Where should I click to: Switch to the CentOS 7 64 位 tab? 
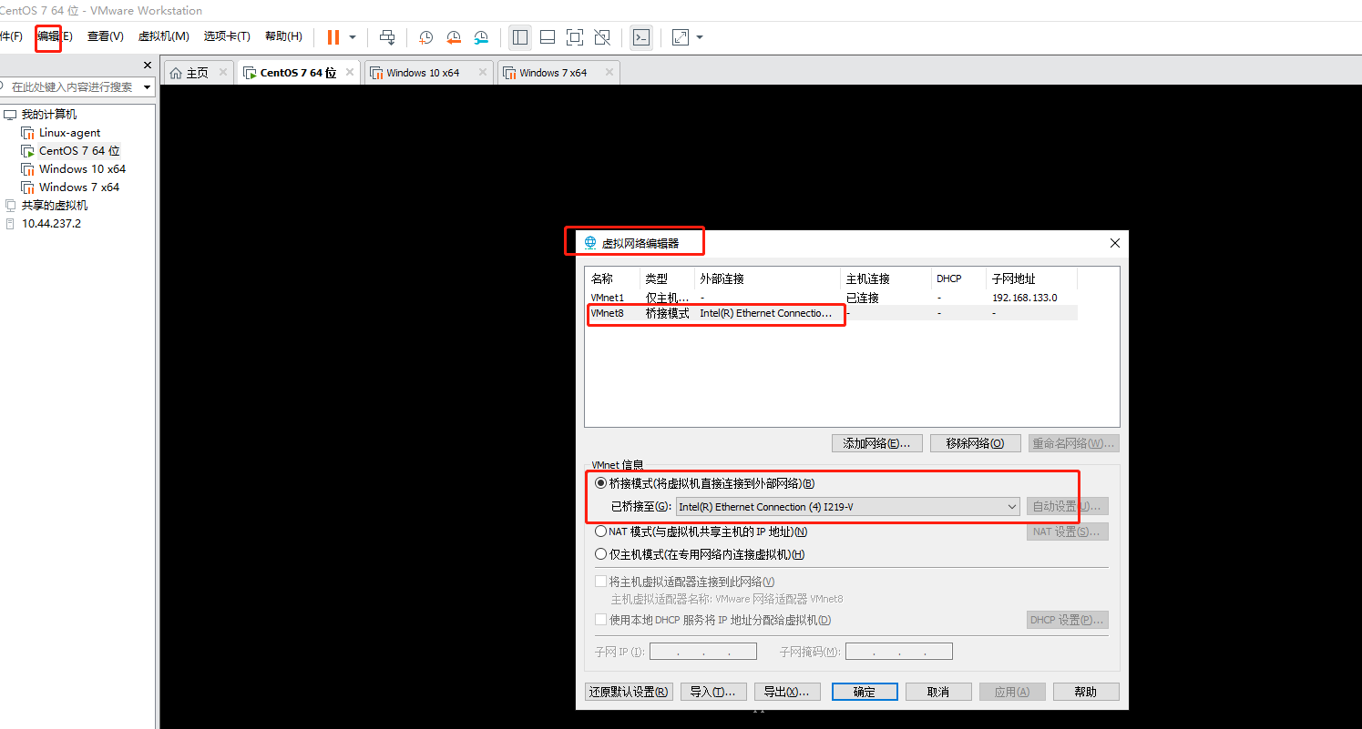[x=298, y=73]
